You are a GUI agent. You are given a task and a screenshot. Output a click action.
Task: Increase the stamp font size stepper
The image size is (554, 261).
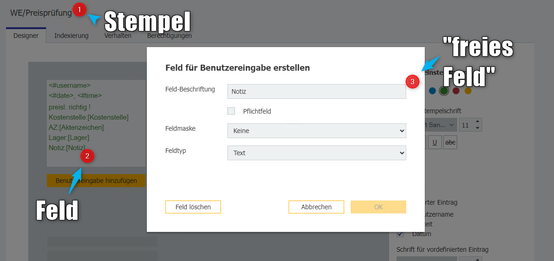click(478, 122)
